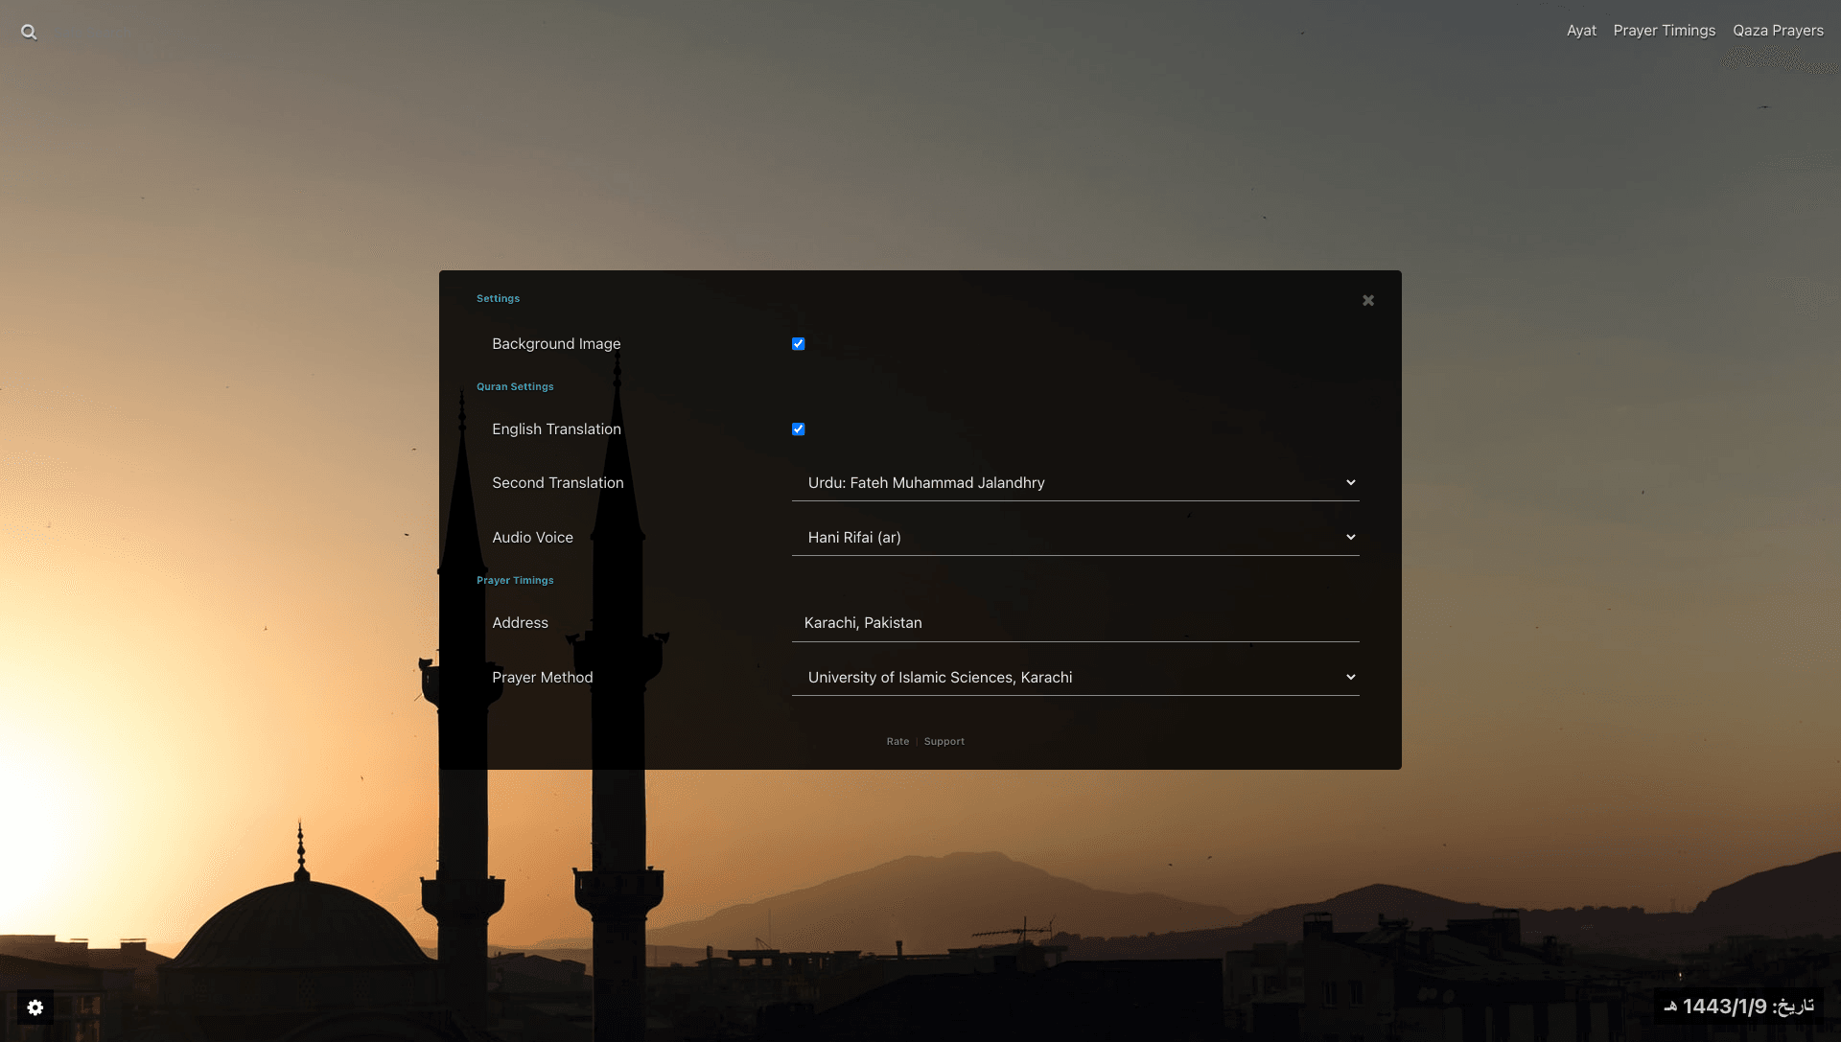Click the Address label
The width and height of the screenshot is (1841, 1042).
click(520, 623)
